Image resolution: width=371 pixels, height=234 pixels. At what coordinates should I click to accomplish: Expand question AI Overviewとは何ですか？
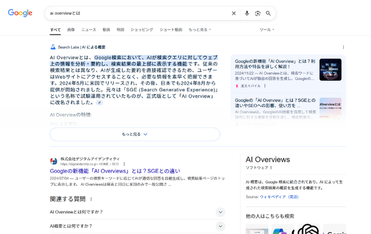pos(137,212)
